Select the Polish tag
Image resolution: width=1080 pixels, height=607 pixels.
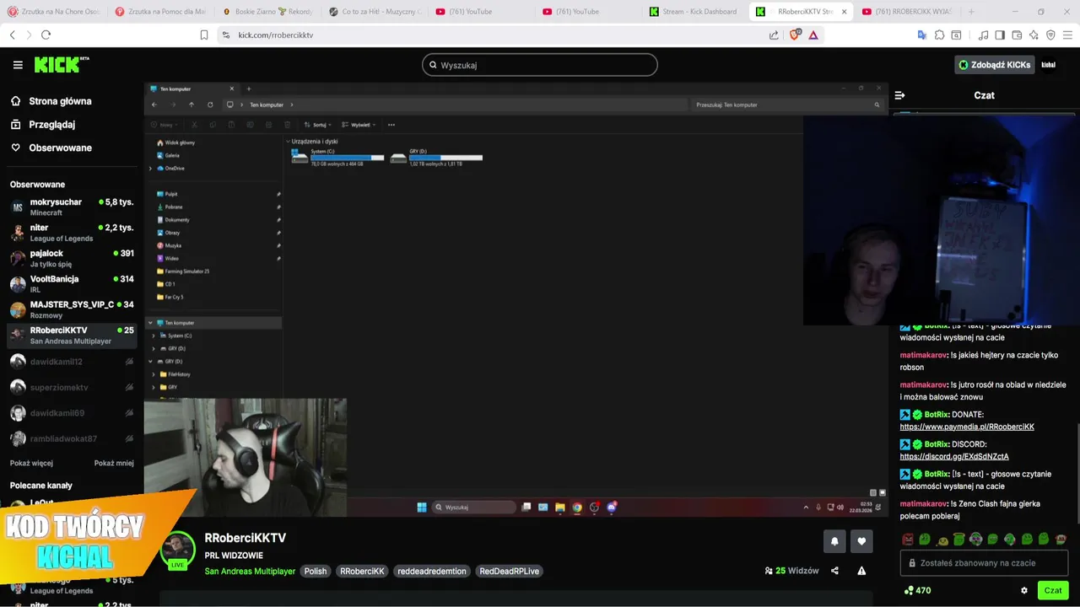tap(316, 571)
